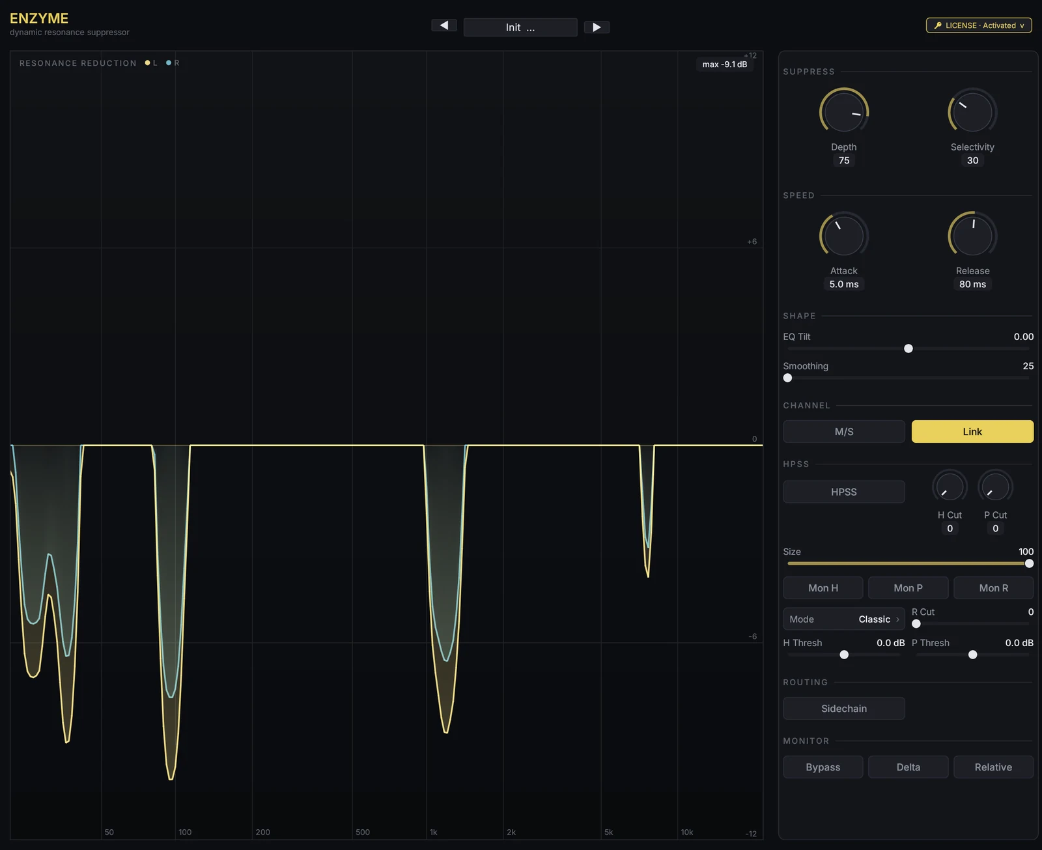Click the P Cut knob
The image size is (1042, 850).
pos(995,487)
